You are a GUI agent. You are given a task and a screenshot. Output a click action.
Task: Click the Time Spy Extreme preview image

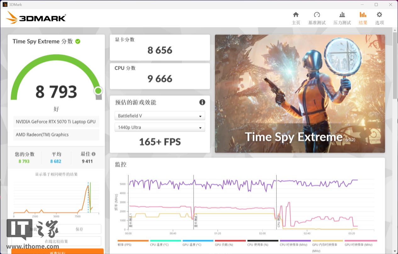[x=300, y=93]
